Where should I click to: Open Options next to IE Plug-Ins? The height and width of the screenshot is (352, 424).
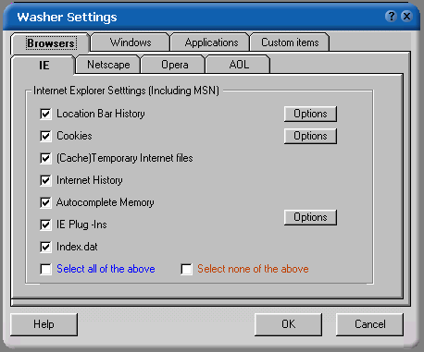tap(310, 217)
